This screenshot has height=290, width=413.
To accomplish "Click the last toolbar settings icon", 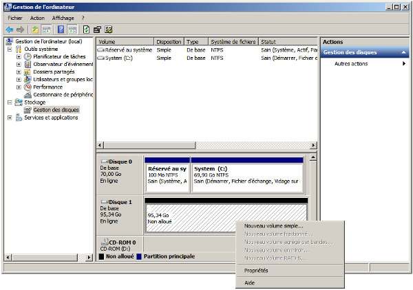I will click(109, 30).
